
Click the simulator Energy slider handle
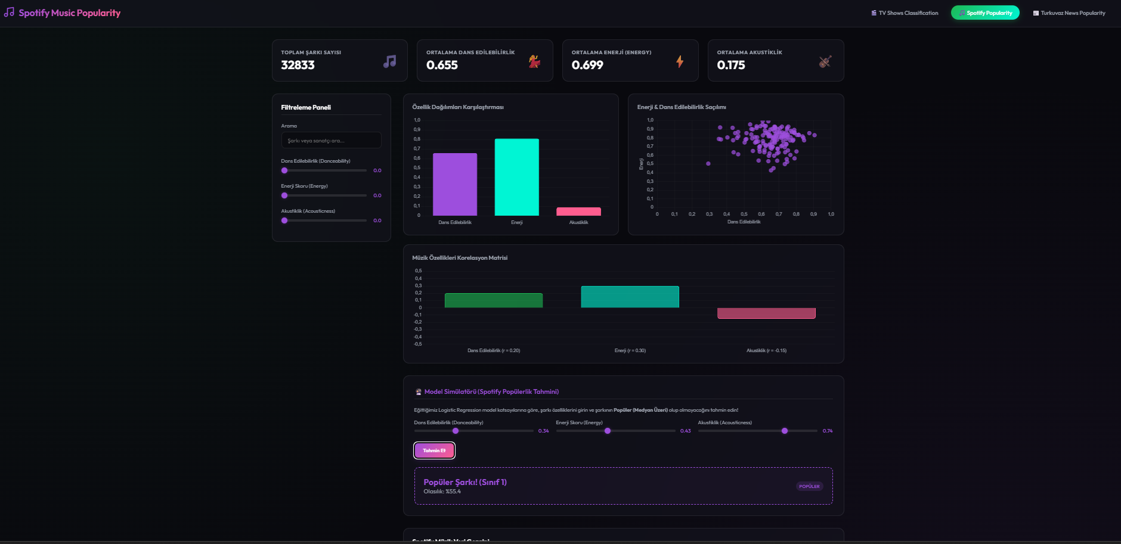[x=608, y=431]
